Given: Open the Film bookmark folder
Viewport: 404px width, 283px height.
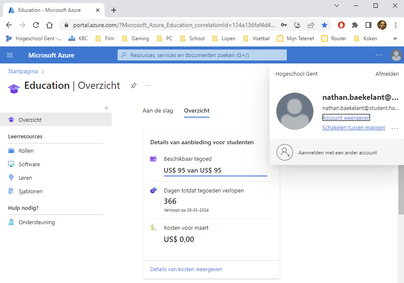Looking at the screenshot, I should 105,38.
